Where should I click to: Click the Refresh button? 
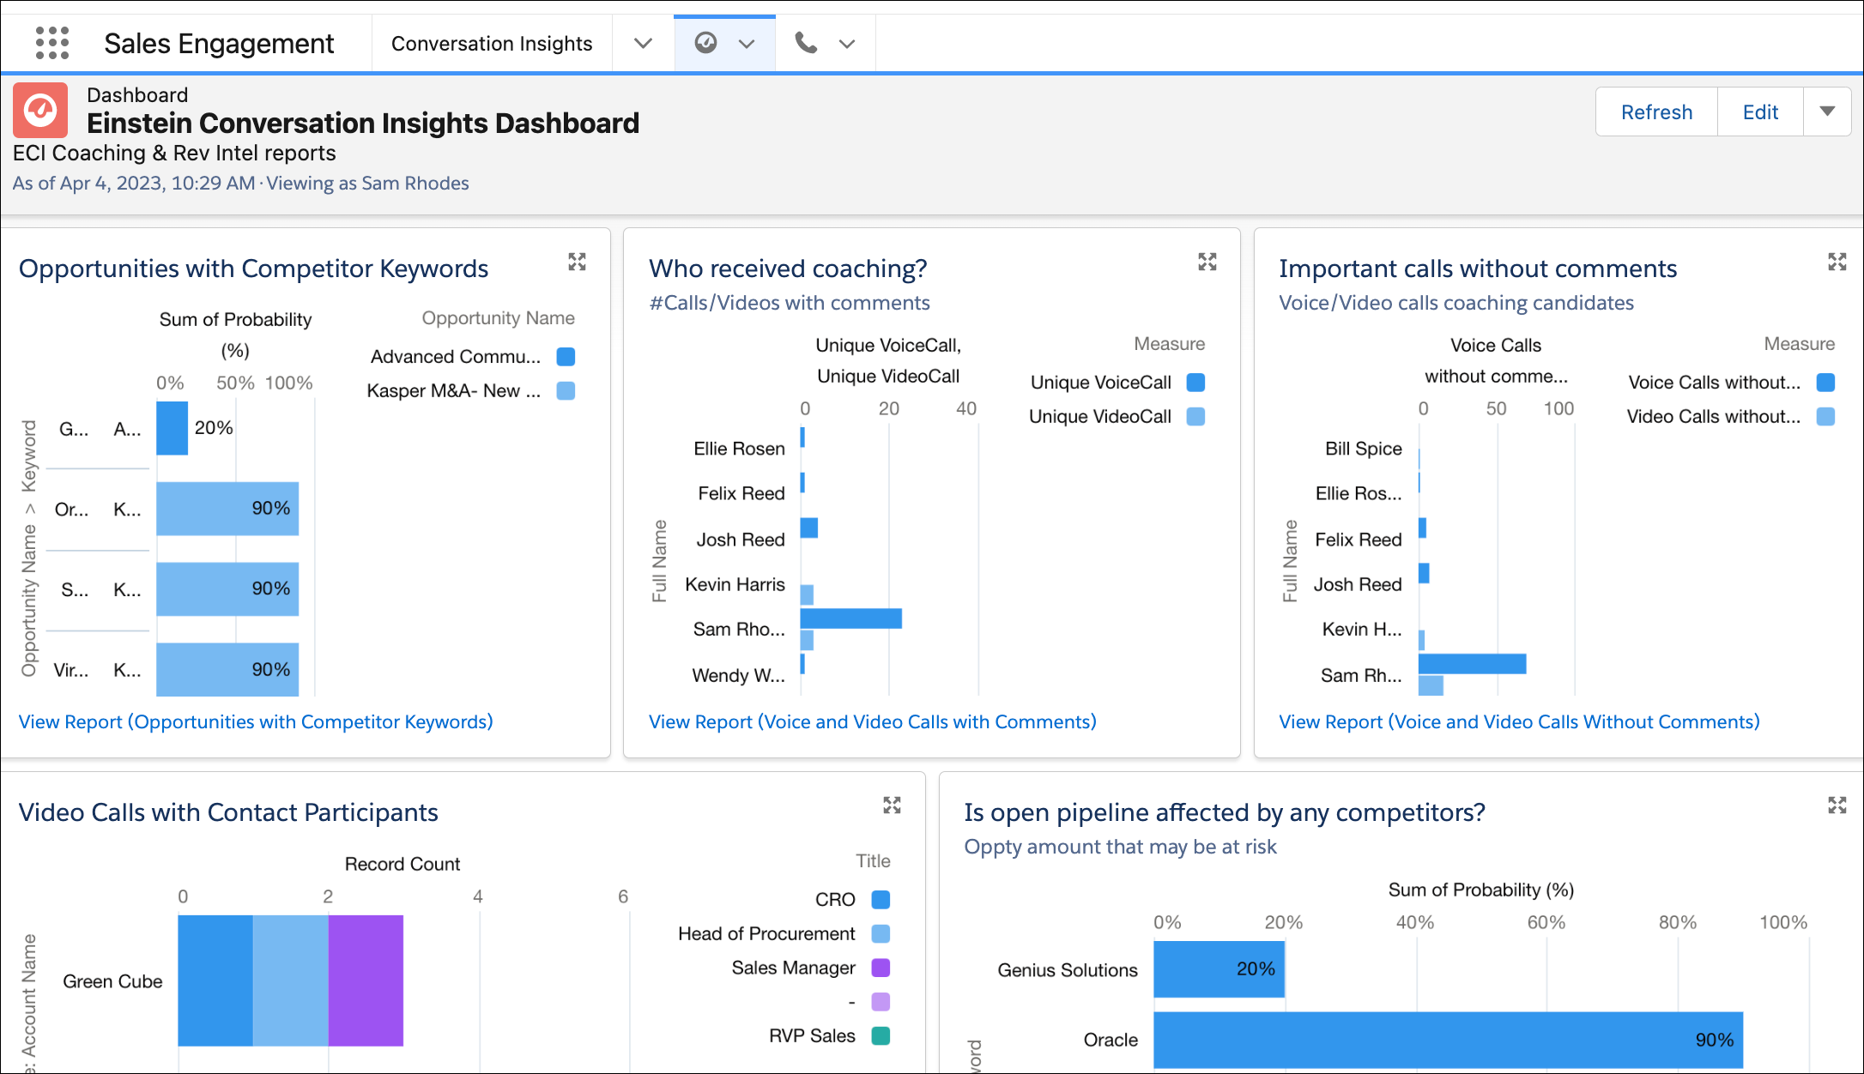coord(1656,112)
